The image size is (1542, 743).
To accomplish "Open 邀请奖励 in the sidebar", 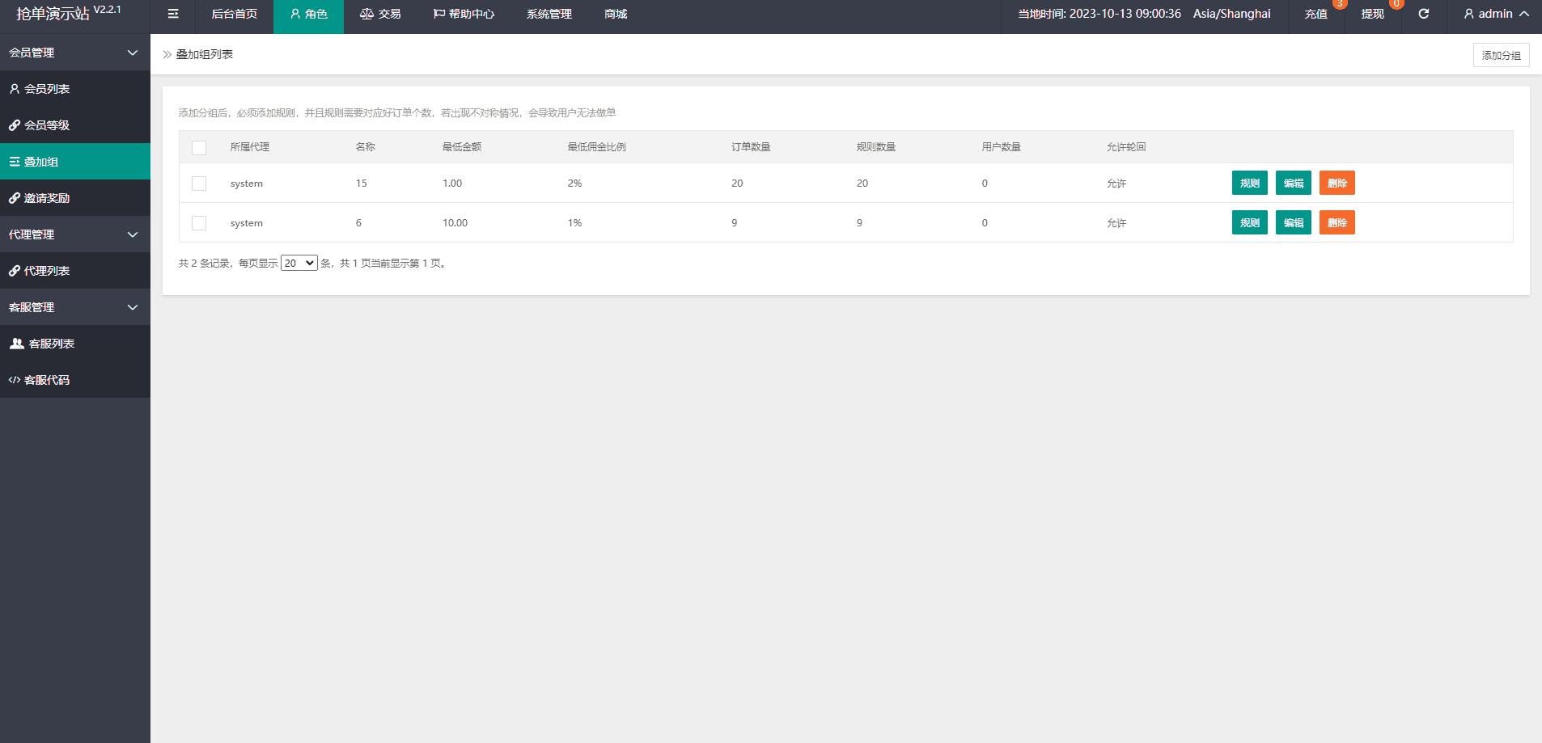I will pos(47,198).
